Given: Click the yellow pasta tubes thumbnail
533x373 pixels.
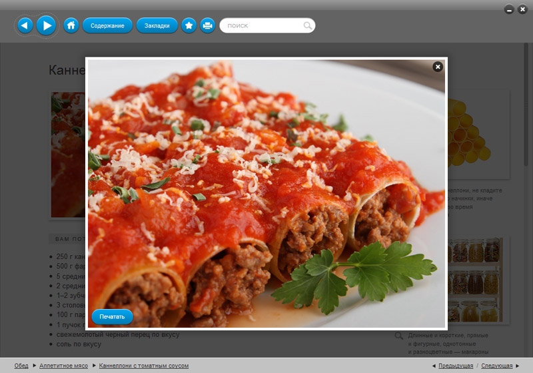Looking at the screenshot, I should click(478, 135).
